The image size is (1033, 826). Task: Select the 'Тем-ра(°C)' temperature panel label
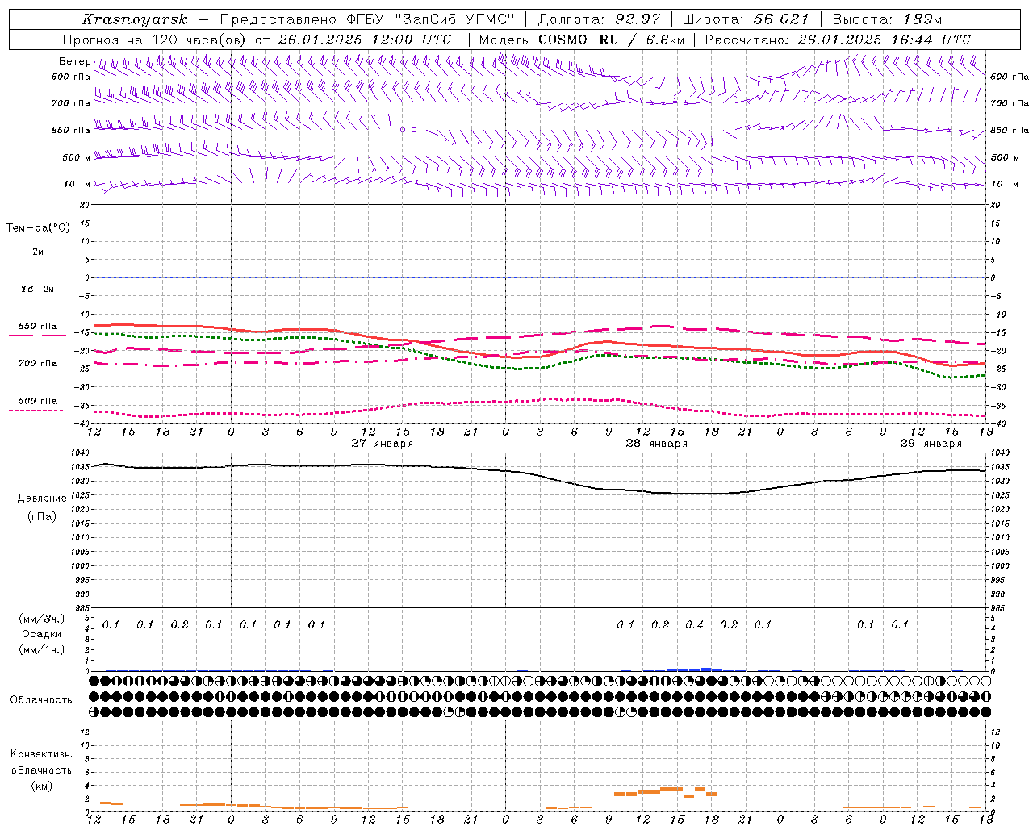tap(38, 228)
